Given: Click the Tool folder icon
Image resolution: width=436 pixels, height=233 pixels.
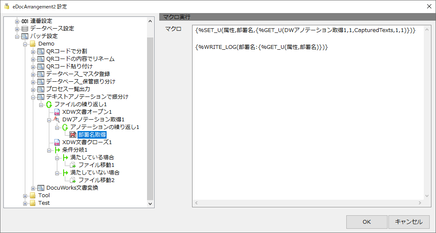Looking at the screenshot, I should click(33, 196).
